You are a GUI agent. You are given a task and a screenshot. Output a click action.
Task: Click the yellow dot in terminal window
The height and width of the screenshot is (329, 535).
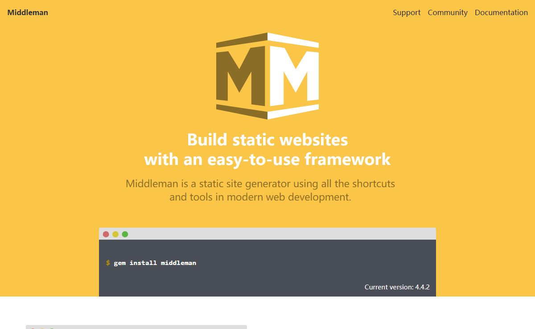point(115,234)
